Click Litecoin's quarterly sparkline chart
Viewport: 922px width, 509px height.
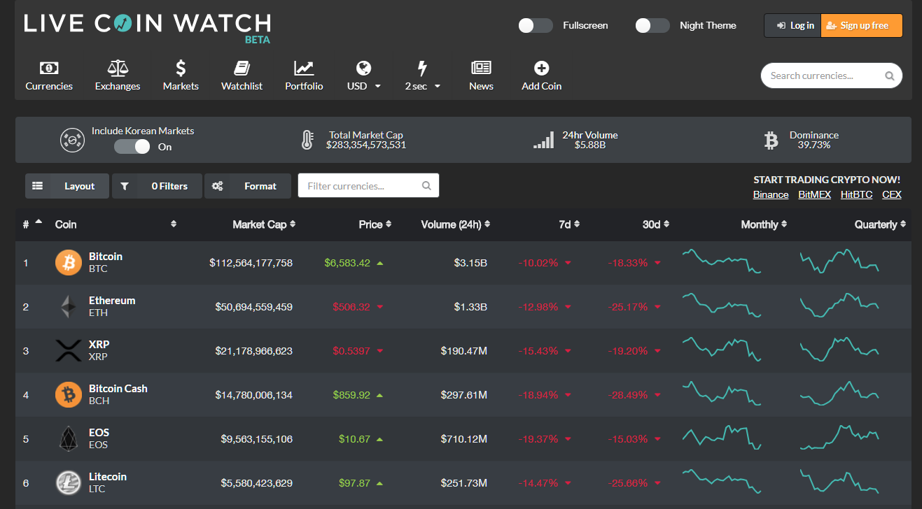(839, 481)
